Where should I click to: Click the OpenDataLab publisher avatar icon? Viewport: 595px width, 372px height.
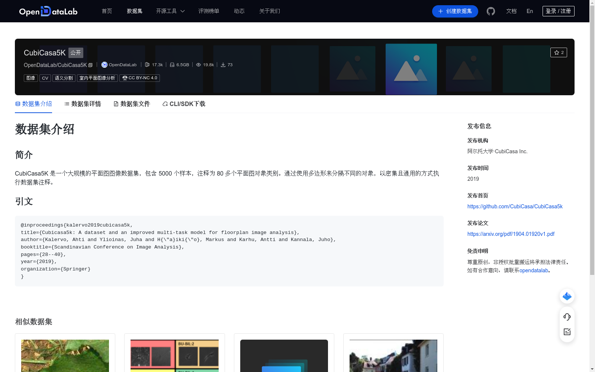(x=104, y=65)
